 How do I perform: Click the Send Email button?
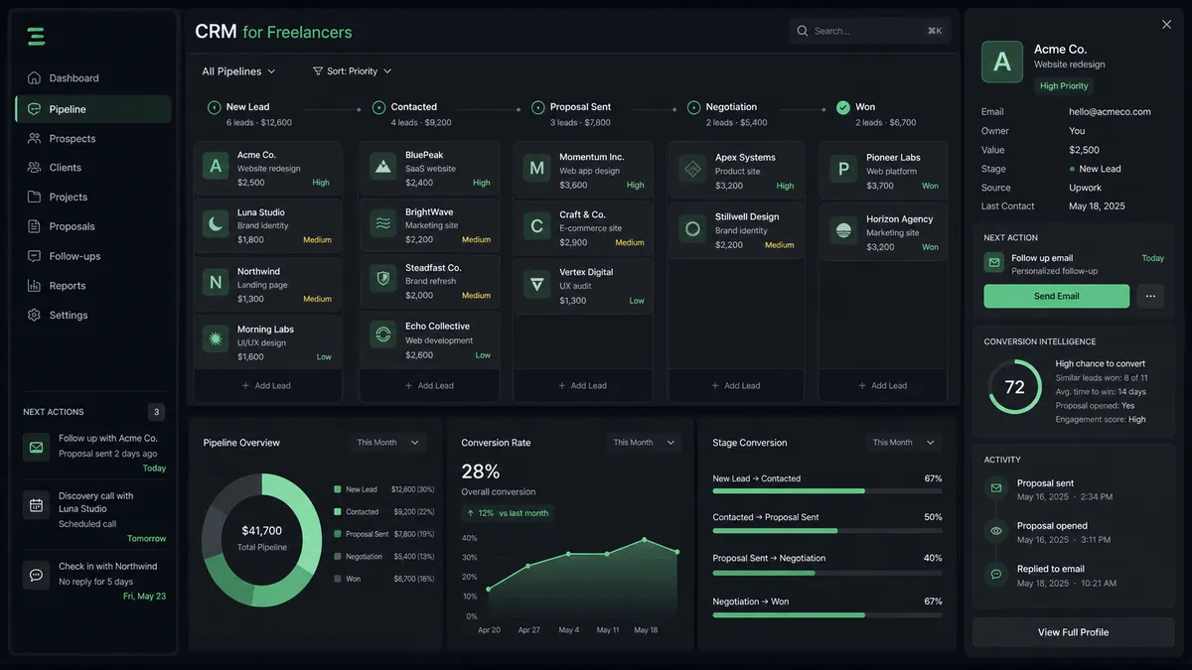tap(1057, 296)
